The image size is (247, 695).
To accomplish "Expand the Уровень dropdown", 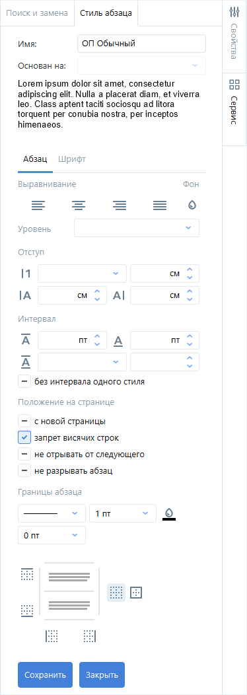I will 137,228.
